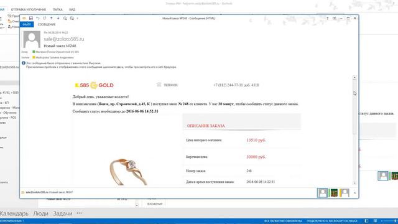Click people pane item sale@zoloto585.ru Новый заказ

pyautogui.click(x=49, y=192)
